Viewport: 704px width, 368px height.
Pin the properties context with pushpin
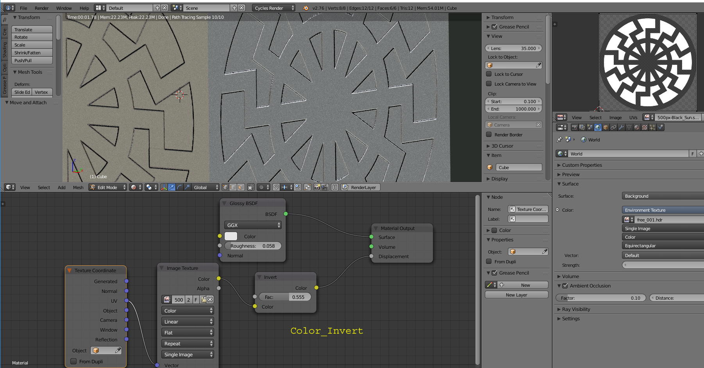click(x=559, y=139)
